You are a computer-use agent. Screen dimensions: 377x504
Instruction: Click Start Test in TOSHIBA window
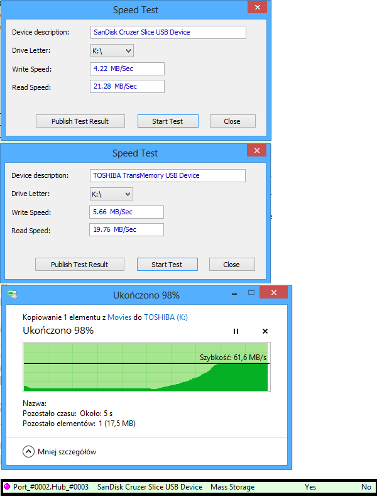point(167,265)
